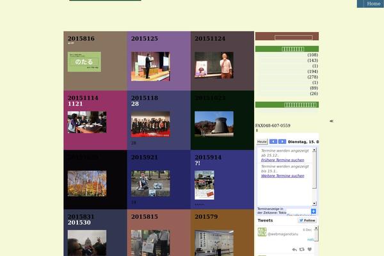Select the category row with (143)
Screen dimensions: 384x256
(x=287, y=61)
